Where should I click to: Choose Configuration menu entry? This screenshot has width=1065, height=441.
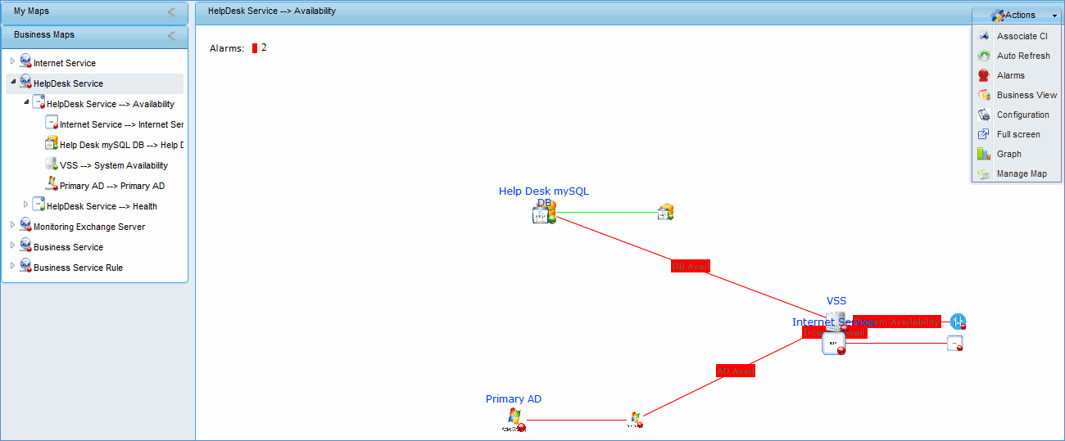click(x=1017, y=115)
